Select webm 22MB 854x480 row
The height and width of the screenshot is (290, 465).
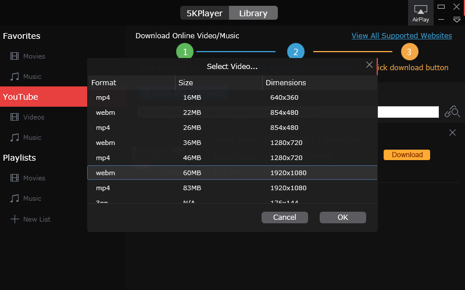(x=233, y=113)
